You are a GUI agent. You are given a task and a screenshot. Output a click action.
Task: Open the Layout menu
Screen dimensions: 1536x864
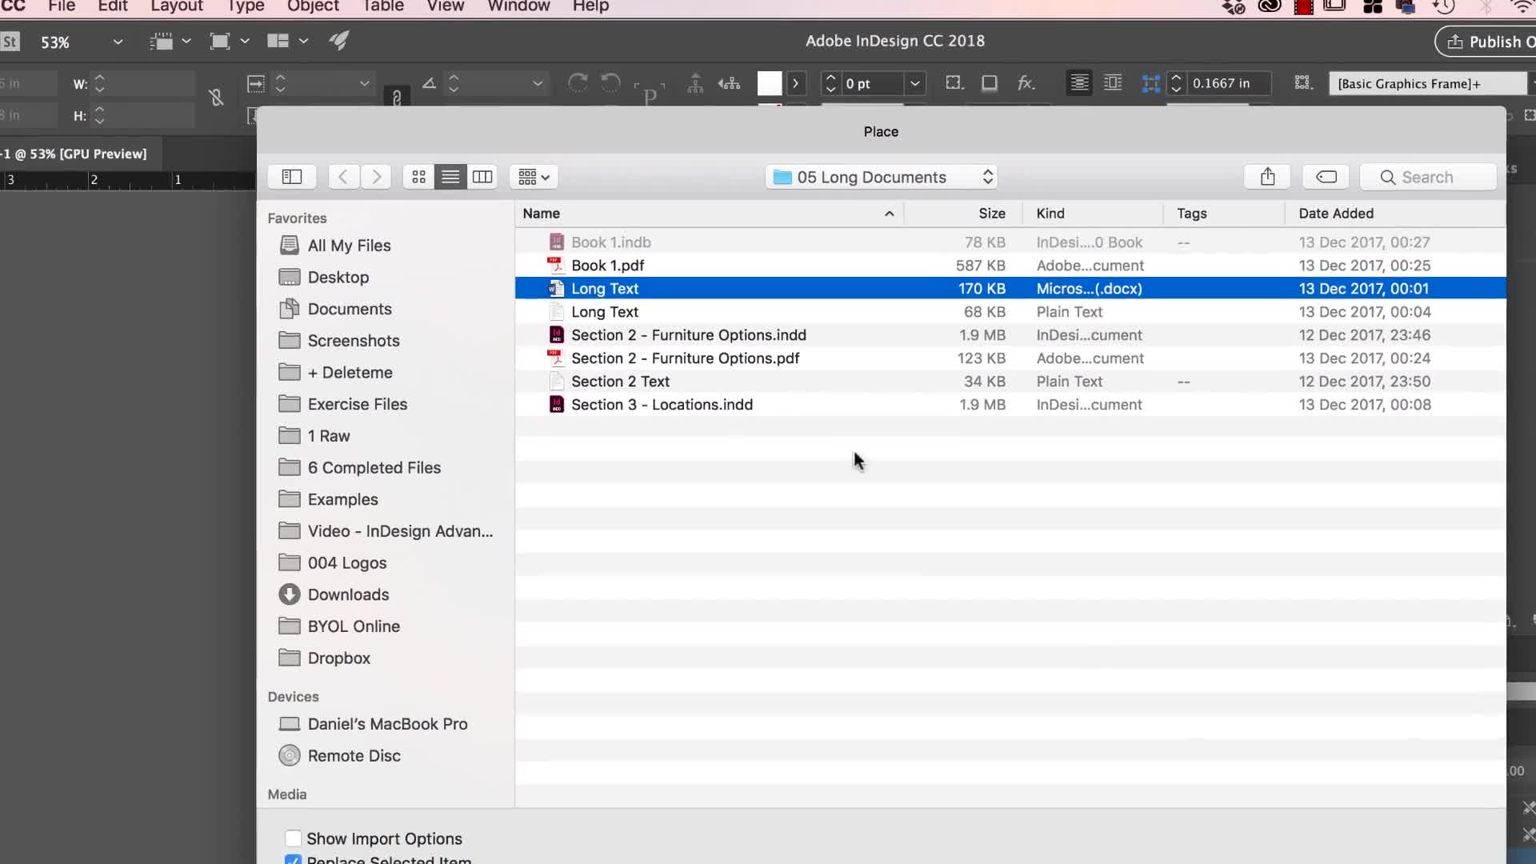click(177, 6)
